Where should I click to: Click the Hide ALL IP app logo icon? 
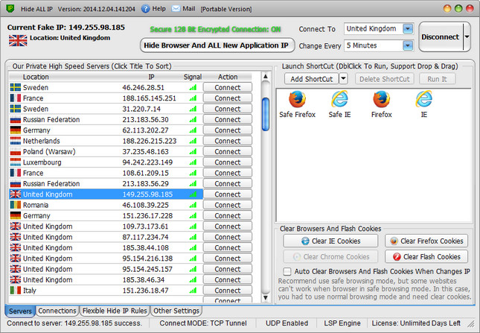point(8,8)
